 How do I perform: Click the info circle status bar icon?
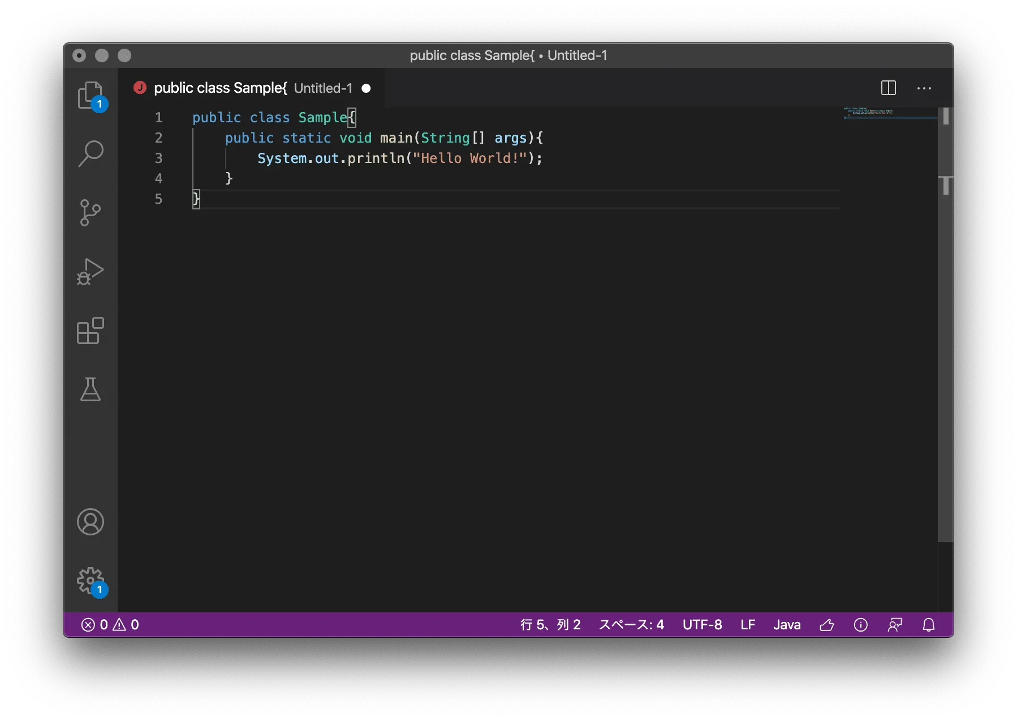[861, 625]
